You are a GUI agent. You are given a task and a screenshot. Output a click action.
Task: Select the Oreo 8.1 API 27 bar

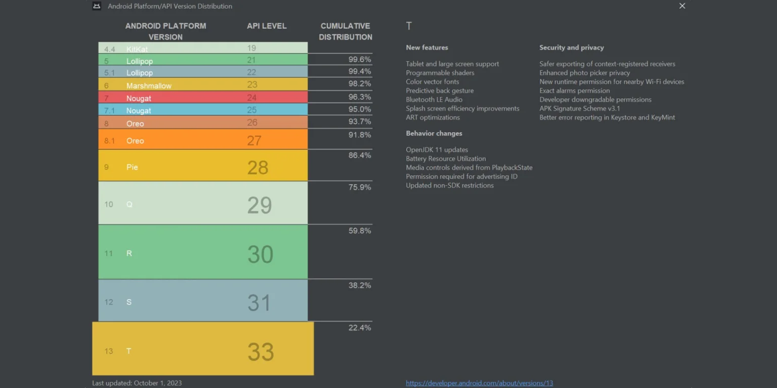pyautogui.click(x=203, y=139)
